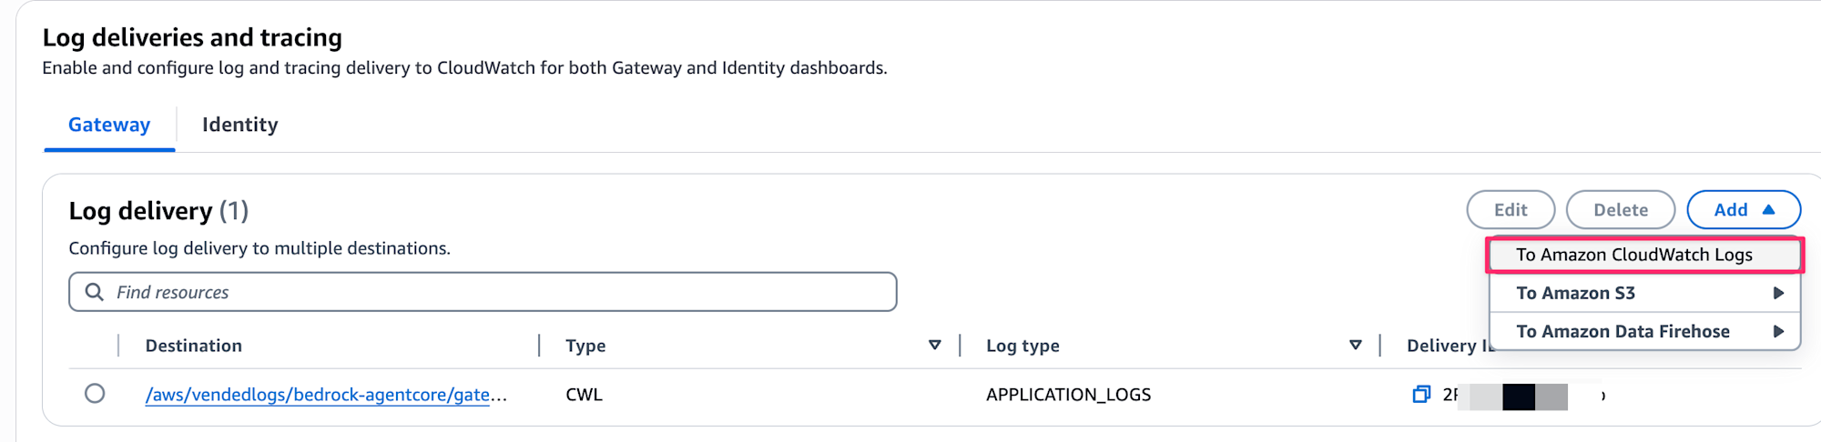Select the vendedlogs destination row radio button
This screenshot has width=1821, height=442.
(95, 394)
